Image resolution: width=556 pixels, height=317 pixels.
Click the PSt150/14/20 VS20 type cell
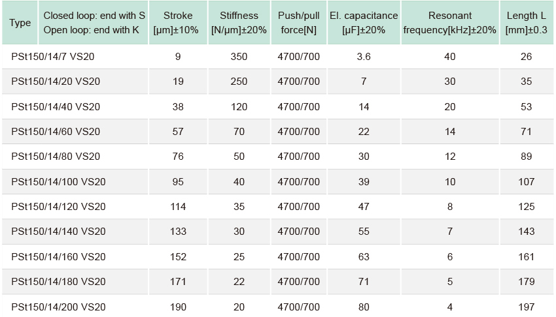tap(56, 82)
